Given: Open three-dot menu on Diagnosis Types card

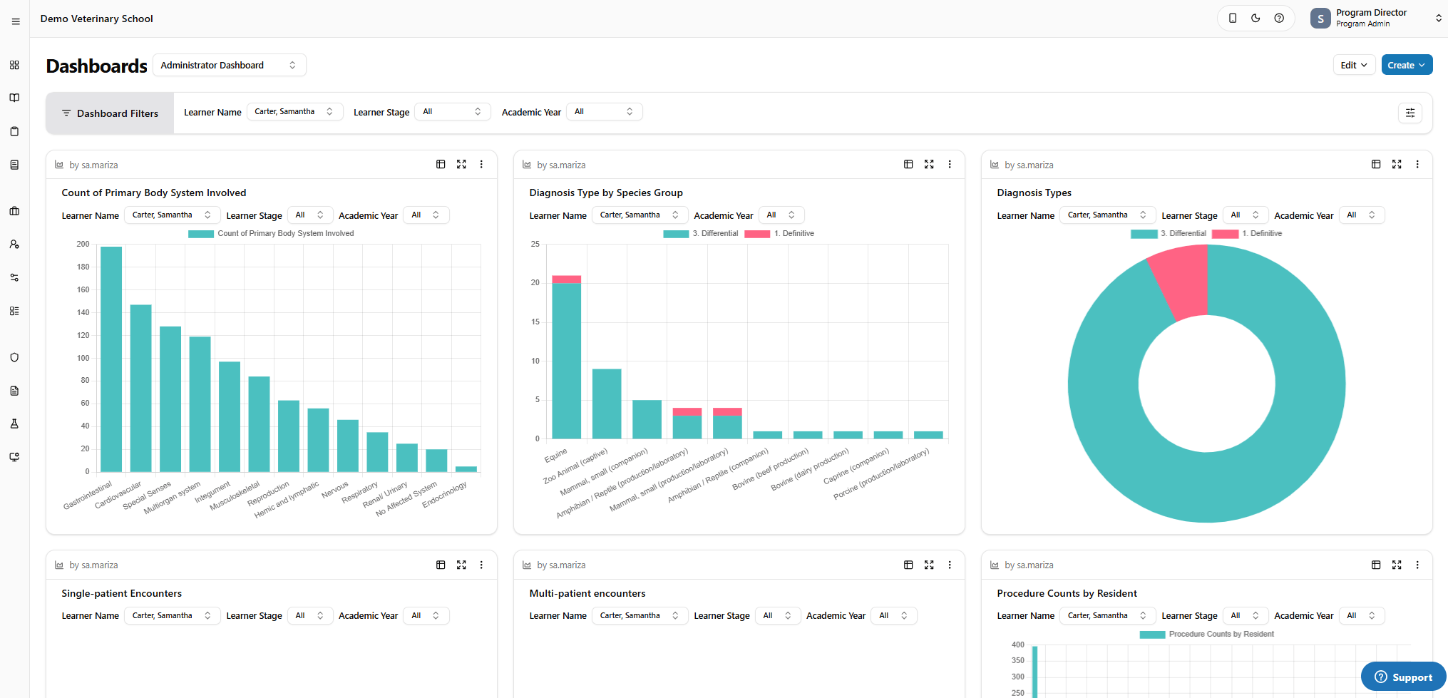Looking at the screenshot, I should [1417, 164].
